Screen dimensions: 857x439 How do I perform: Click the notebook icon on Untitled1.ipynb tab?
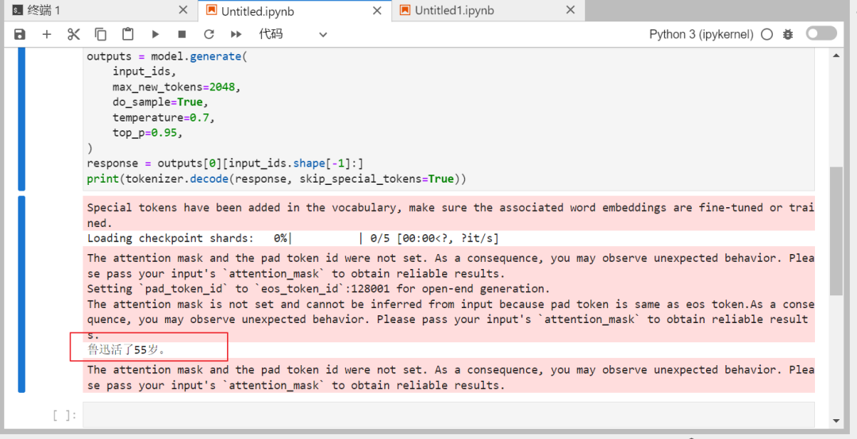pyautogui.click(x=405, y=10)
